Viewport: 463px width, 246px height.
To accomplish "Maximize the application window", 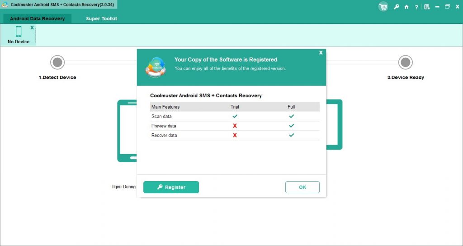I will click(x=447, y=6).
